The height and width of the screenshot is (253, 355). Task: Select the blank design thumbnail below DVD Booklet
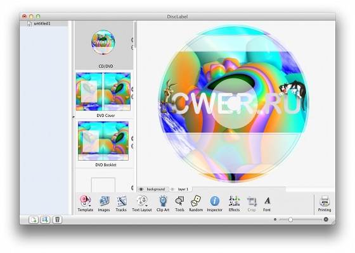[x=103, y=185]
